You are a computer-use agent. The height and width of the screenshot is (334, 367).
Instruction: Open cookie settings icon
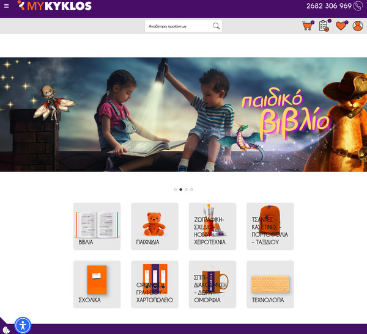[x=6, y=330]
